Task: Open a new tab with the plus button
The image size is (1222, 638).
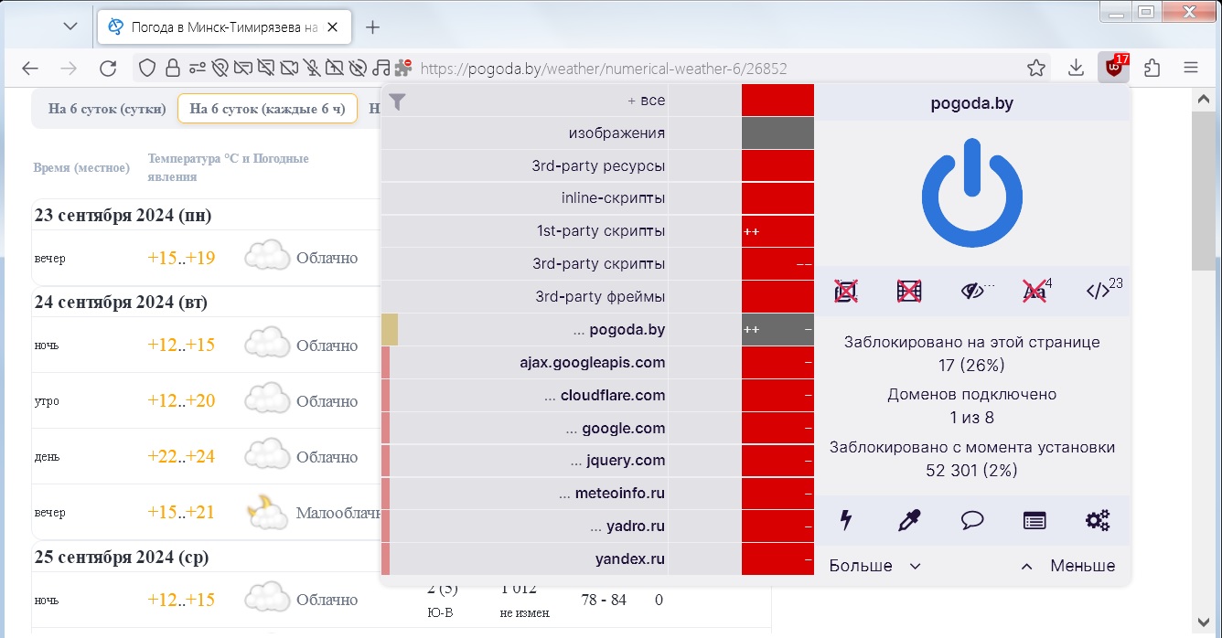Action: point(372,27)
